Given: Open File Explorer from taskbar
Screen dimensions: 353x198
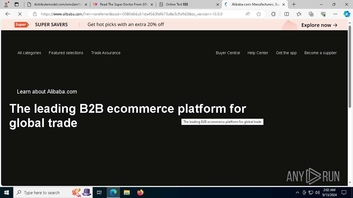Looking at the screenshot, I should tap(127, 193).
